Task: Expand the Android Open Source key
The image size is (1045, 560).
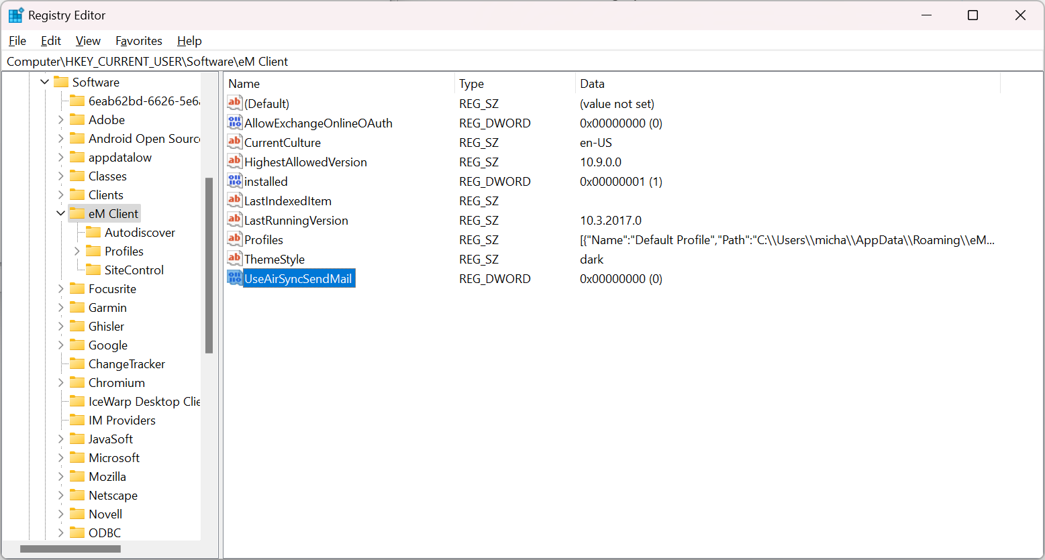Action: pos(61,138)
